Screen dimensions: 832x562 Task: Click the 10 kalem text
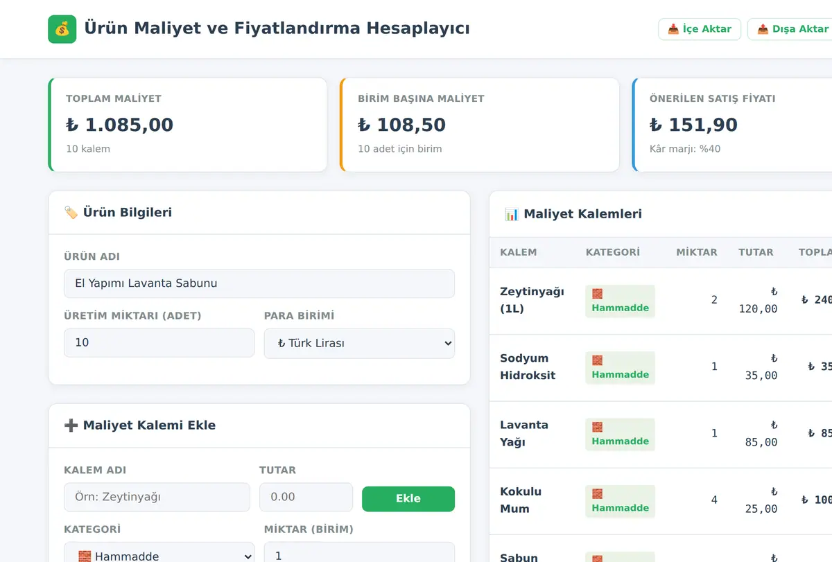[88, 149]
